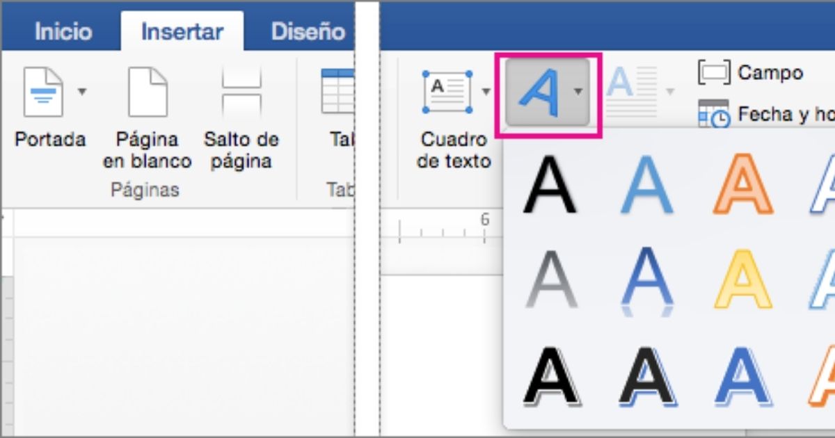Choose the light blue A WordArt style
This screenshot has width=835, height=438.
tap(646, 185)
